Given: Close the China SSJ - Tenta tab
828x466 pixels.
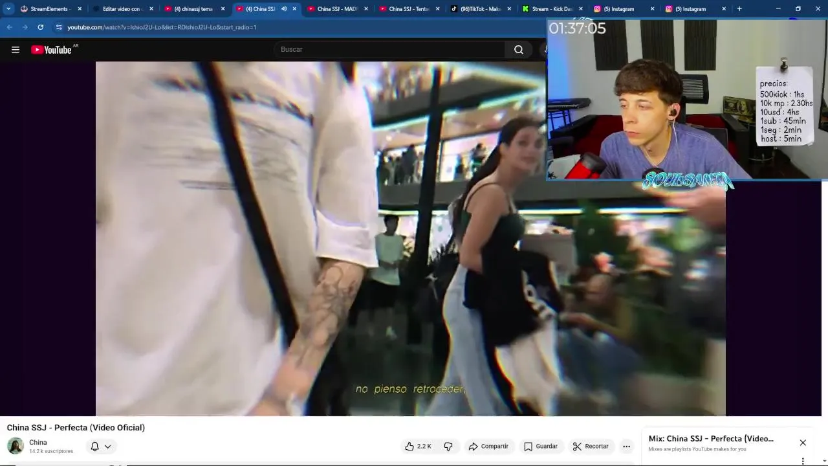Looking at the screenshot, I should click(x=438, y=9).
